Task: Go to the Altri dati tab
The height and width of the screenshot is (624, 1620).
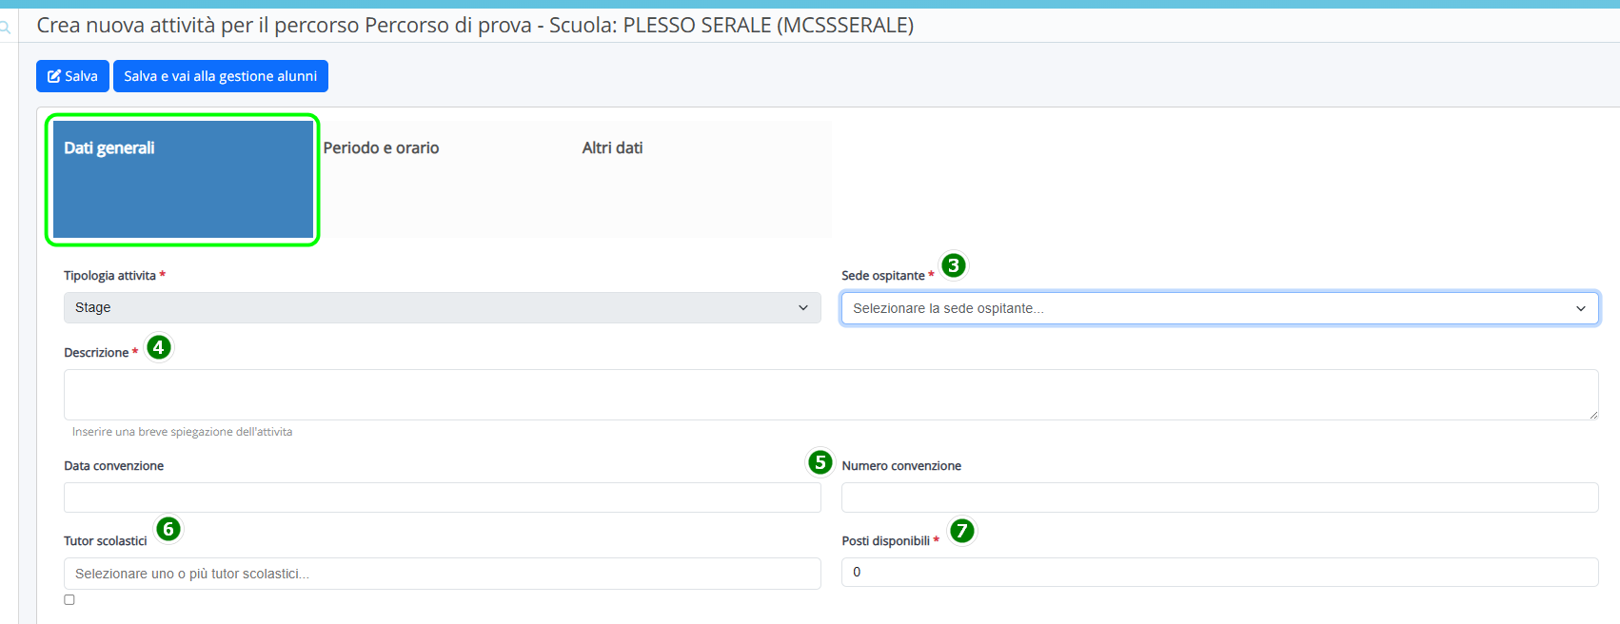Action: pyautogui.click(x=612, y=148)
